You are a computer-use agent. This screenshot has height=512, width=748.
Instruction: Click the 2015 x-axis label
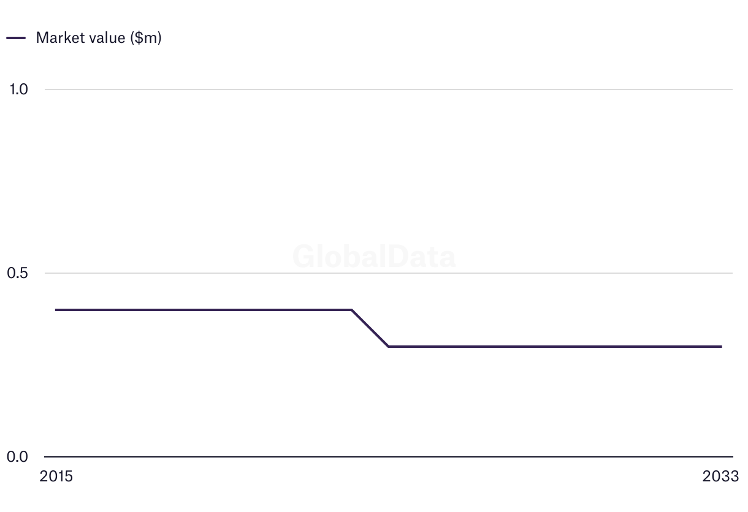coord(56,476)
